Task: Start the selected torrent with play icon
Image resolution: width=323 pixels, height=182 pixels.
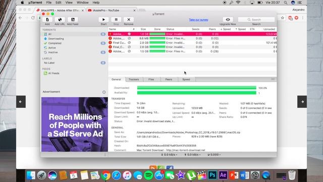Action: (103, 20)
